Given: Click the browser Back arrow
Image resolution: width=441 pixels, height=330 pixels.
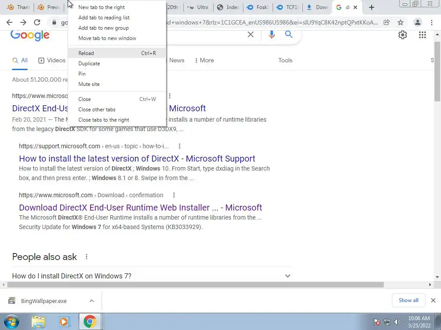Looking at the screenshot, I should (9, 22).
